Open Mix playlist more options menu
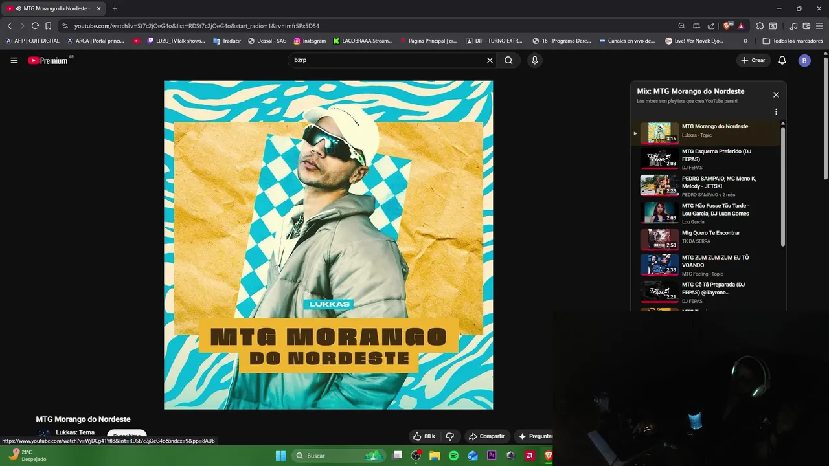The width and height of the screenshot is (829, 466). click(x=776, y=111)
